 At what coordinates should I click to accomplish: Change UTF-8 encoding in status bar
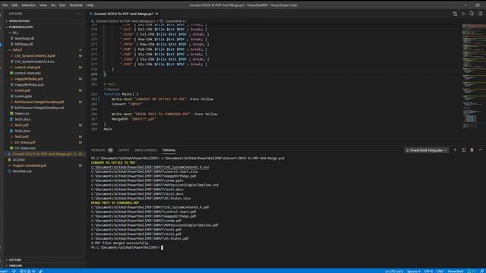[x=428, y=271]
